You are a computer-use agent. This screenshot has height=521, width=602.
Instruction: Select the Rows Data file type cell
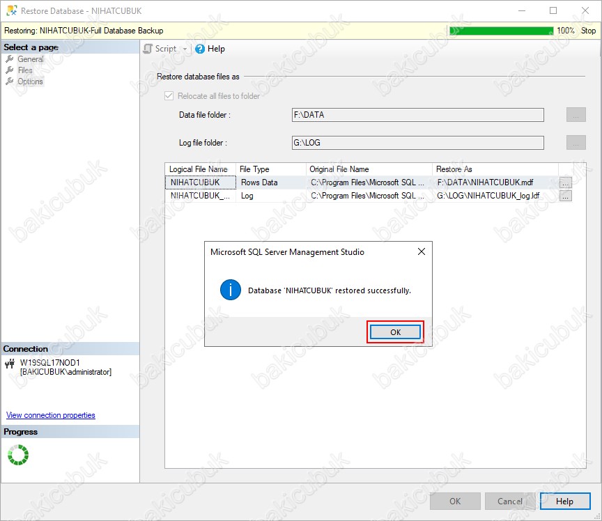point(270,182)
